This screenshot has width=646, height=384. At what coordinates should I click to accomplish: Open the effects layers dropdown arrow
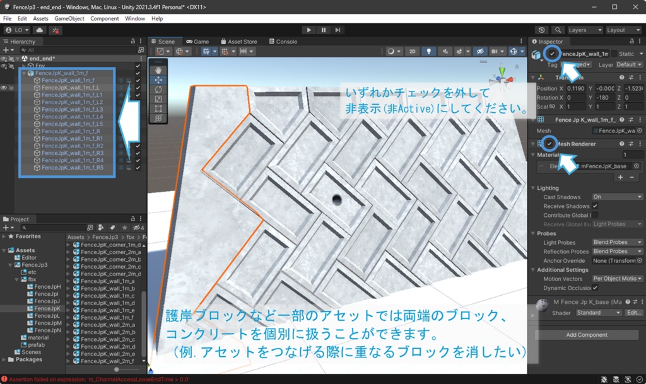click(467, 52)
